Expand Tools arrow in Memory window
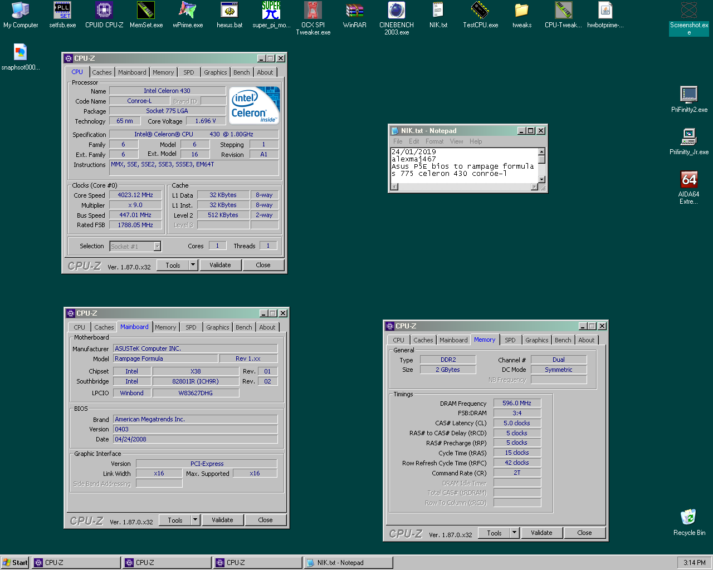This screenshot has height=570, width=713. click(x=514, y=533)
